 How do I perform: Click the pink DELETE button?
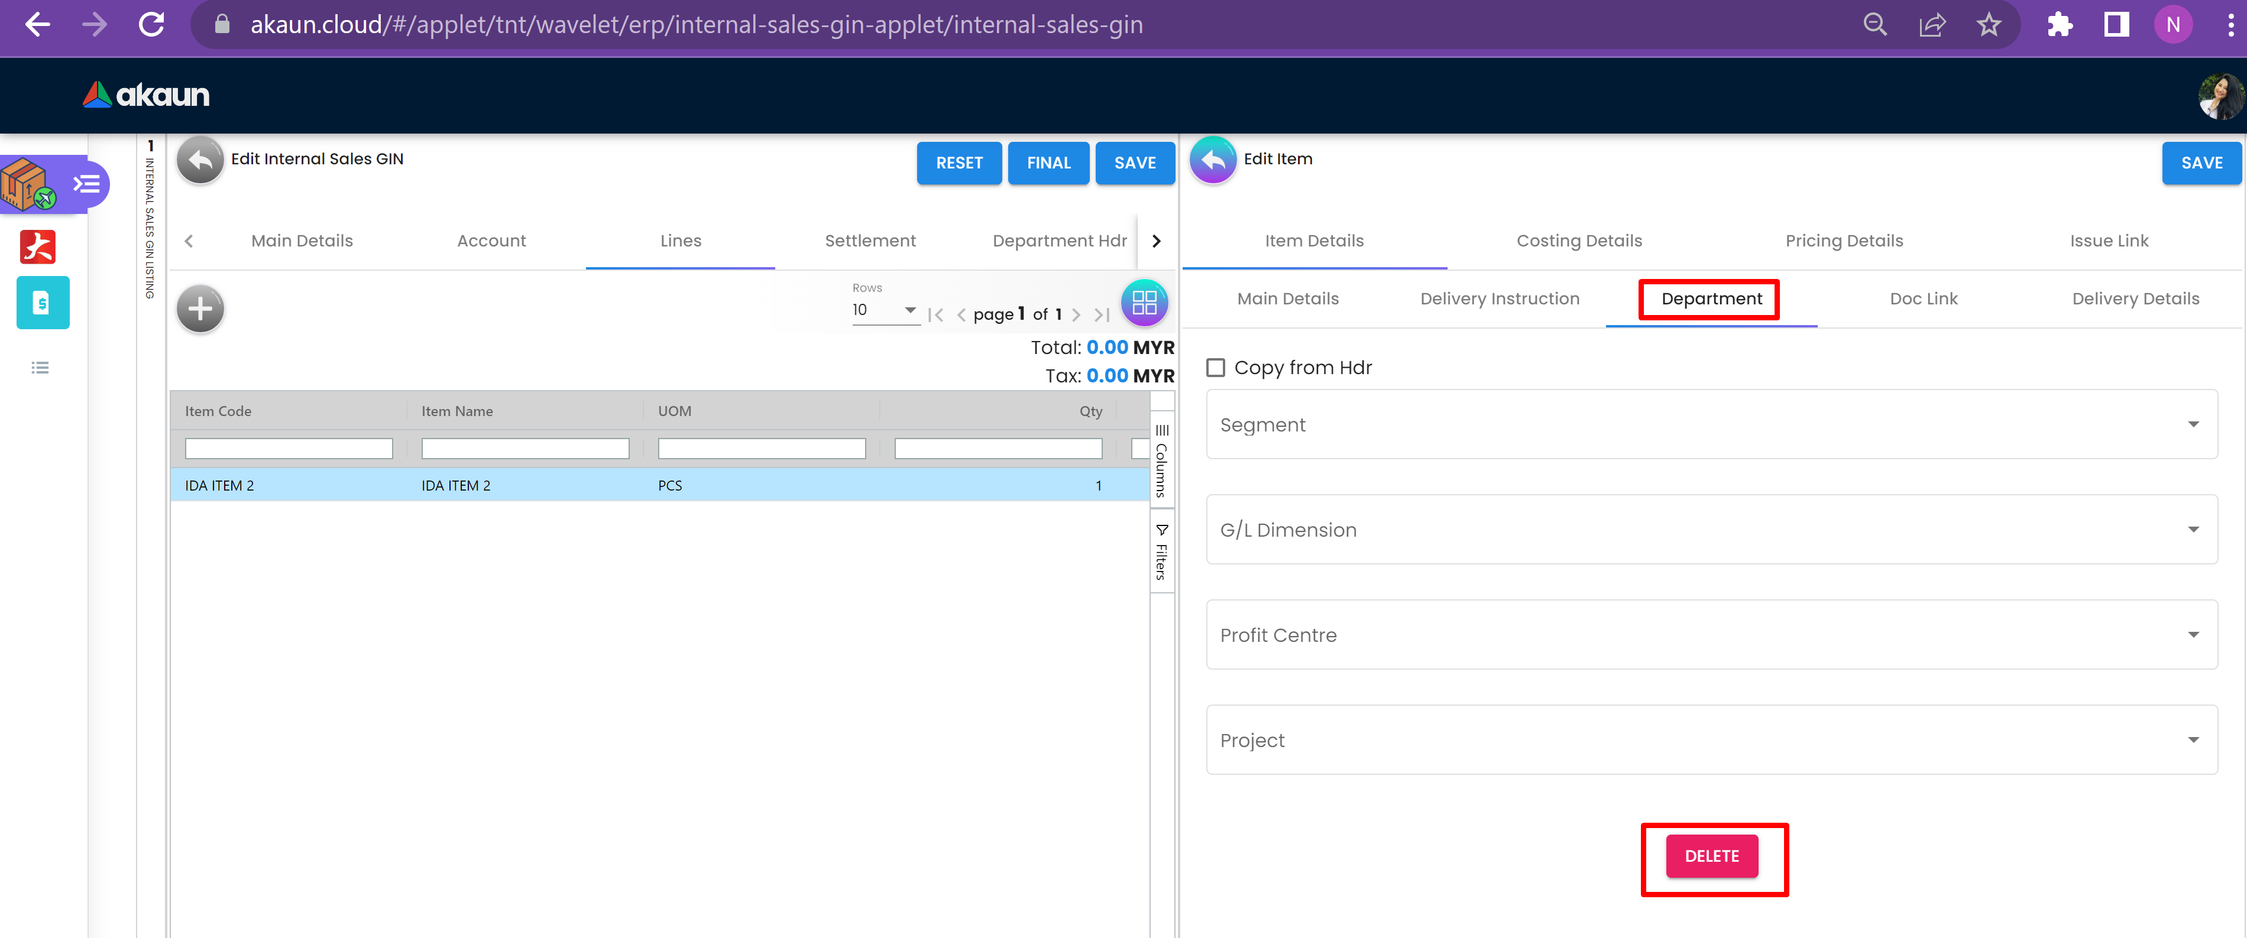tap(1711, 856)
